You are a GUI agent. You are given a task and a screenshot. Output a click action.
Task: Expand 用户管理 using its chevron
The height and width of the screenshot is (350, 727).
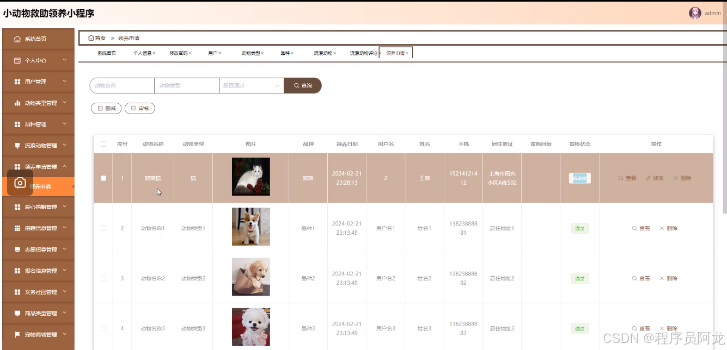pos(64,82)
